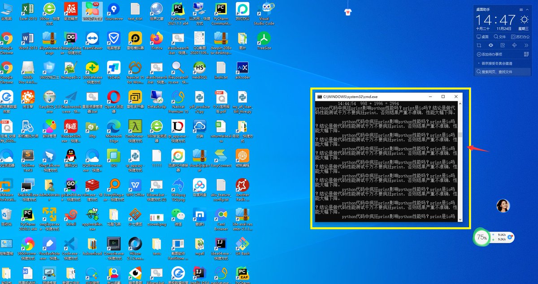
Task: Open the Recycle Bin (回收站) icon
Action: pyautogui.click(x=6, y=217)
